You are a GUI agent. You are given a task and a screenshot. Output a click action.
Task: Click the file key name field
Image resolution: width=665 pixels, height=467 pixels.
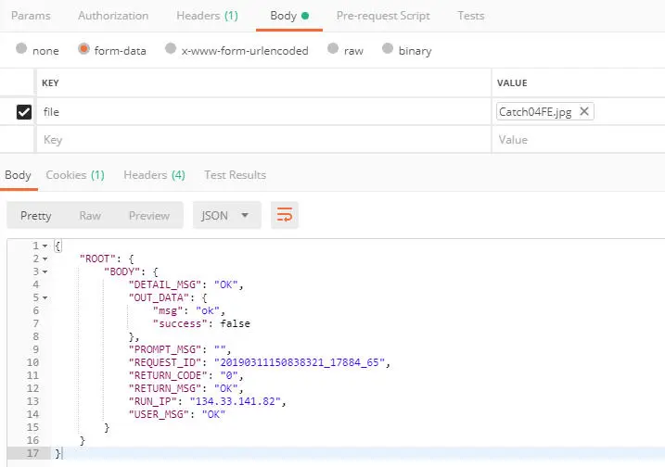[x=263, y=112]
